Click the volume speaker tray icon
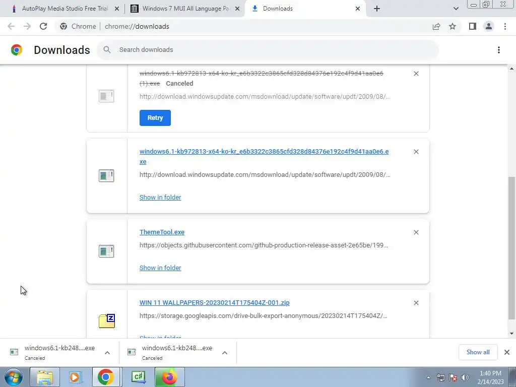The image size is (516, 387). coord(465,377)
